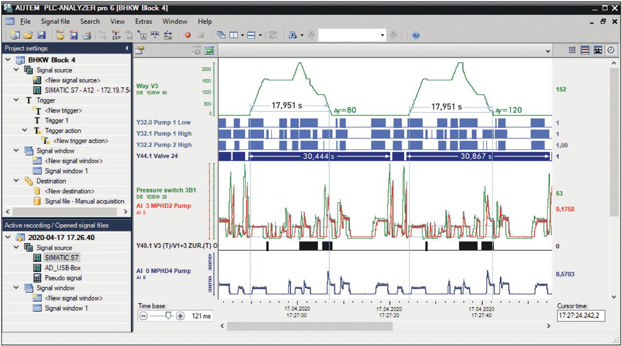Collapse the BHKW Block 4 tree node
This screenshot has height=346, width=622.
point(8,60)
